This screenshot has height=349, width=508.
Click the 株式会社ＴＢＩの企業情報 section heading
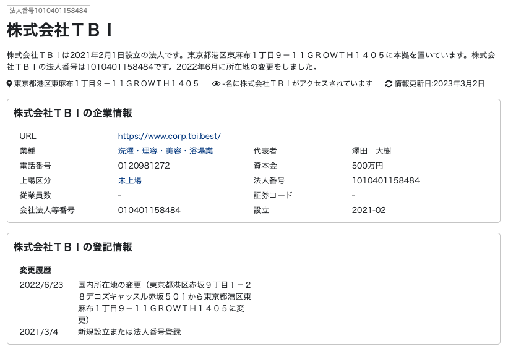point(73,113)
